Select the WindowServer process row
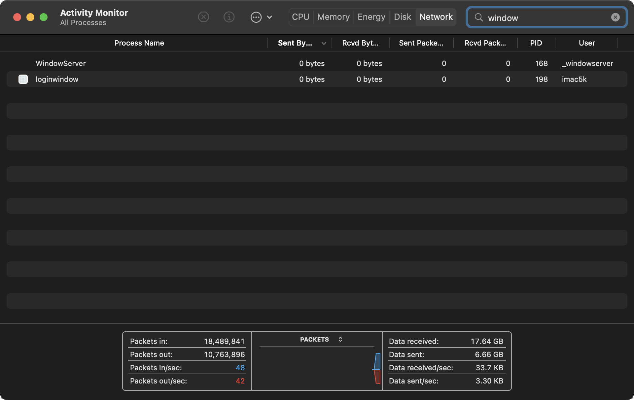 point(317,63)
